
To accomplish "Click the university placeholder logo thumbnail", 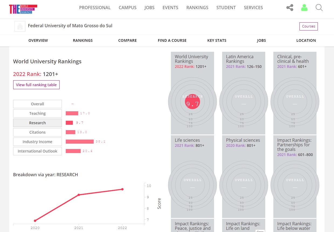I will coord(20,26).
